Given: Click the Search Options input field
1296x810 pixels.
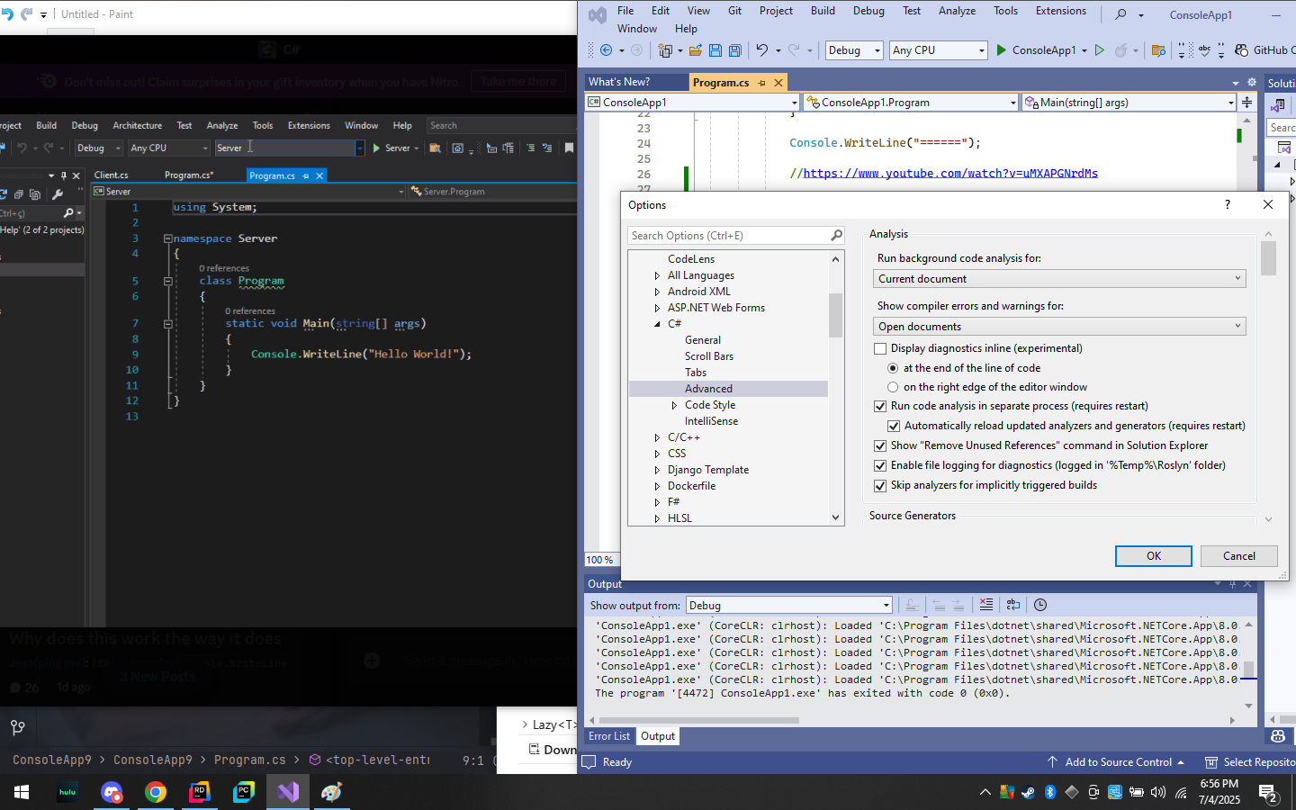Looking at the screenshot, I should click(729, 236).
